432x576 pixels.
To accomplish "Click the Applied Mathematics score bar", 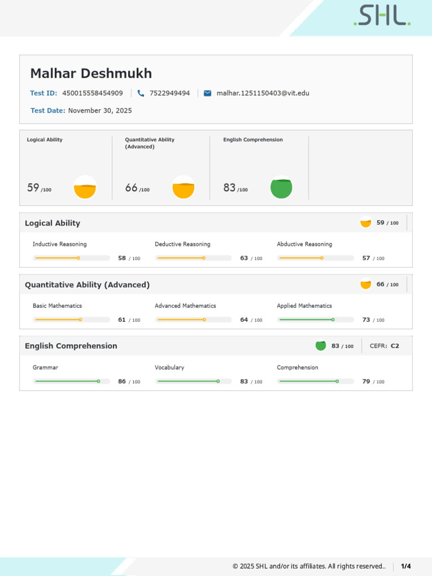I will [x=316, y=320].
